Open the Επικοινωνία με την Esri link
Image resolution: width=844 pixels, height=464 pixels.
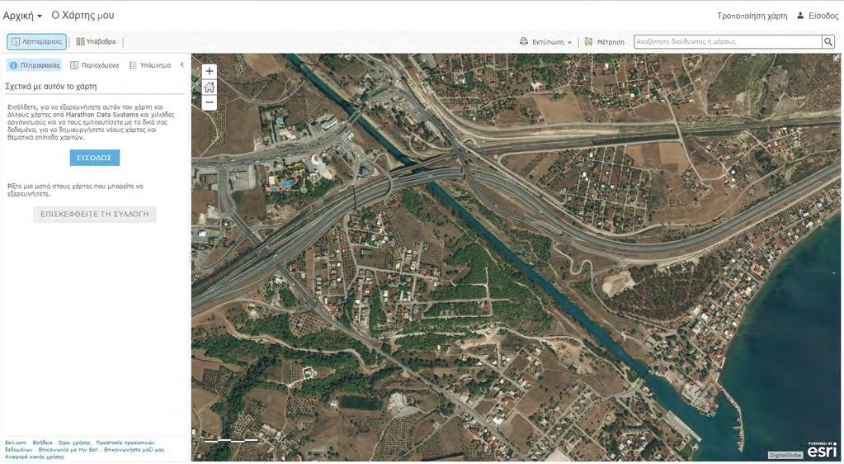point(68,449)
